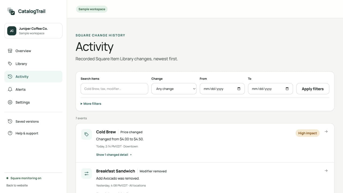This screenshot has height=193, width=343.
Task: Open Help & support
Action: coord(33,133)
